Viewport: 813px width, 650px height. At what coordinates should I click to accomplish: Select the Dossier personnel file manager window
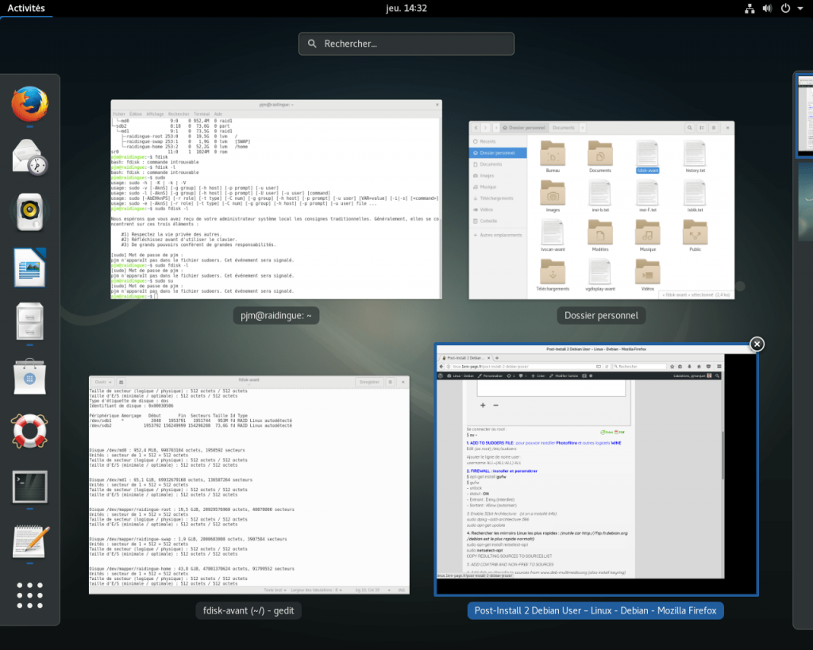[x=601, y=210]
